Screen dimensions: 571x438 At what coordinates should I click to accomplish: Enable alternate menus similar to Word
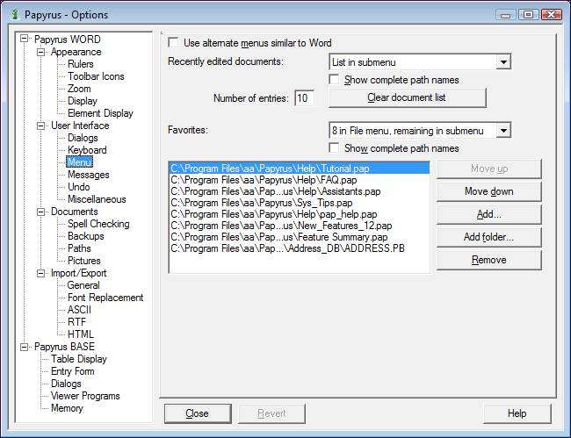click(173, 42)
